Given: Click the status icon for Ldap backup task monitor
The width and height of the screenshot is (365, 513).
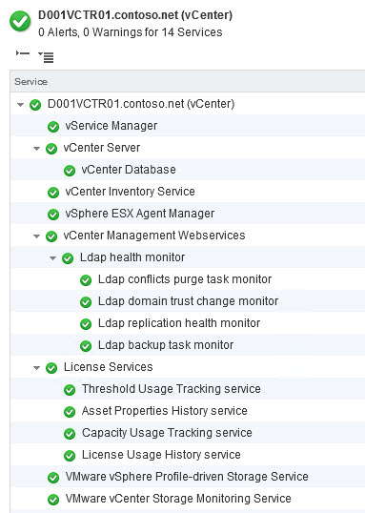Looking at the screenshot, I should tap(86, 346).
